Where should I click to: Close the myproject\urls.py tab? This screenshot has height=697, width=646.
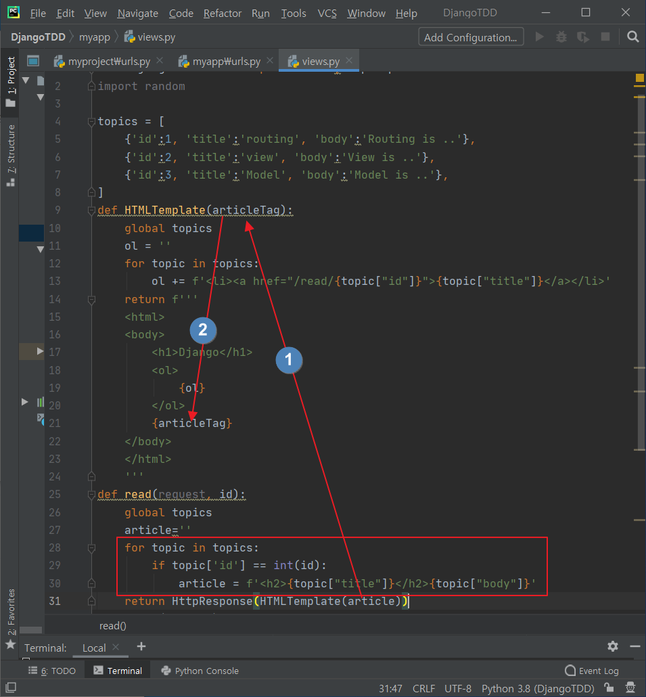tap(160, 60)
